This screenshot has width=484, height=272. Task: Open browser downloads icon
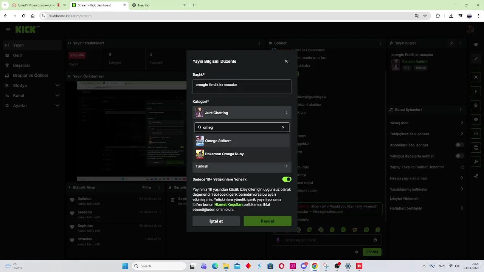(x=451, y=16)
